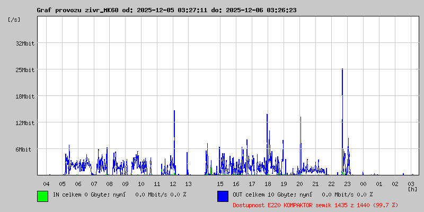Select hour 00 on the time axis
This screenshot has width=424, height=212.
pos(363,183)
